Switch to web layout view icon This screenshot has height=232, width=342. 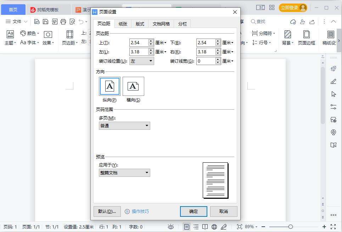tap(214, 227)
